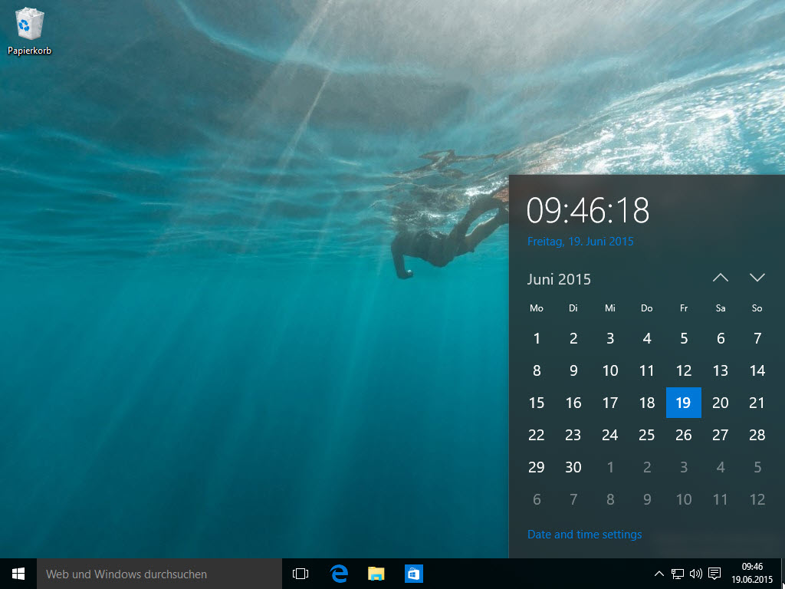The image size is (785, 589).
Task: Select June 1 in the calendar's first row
Action: [536, 338]
